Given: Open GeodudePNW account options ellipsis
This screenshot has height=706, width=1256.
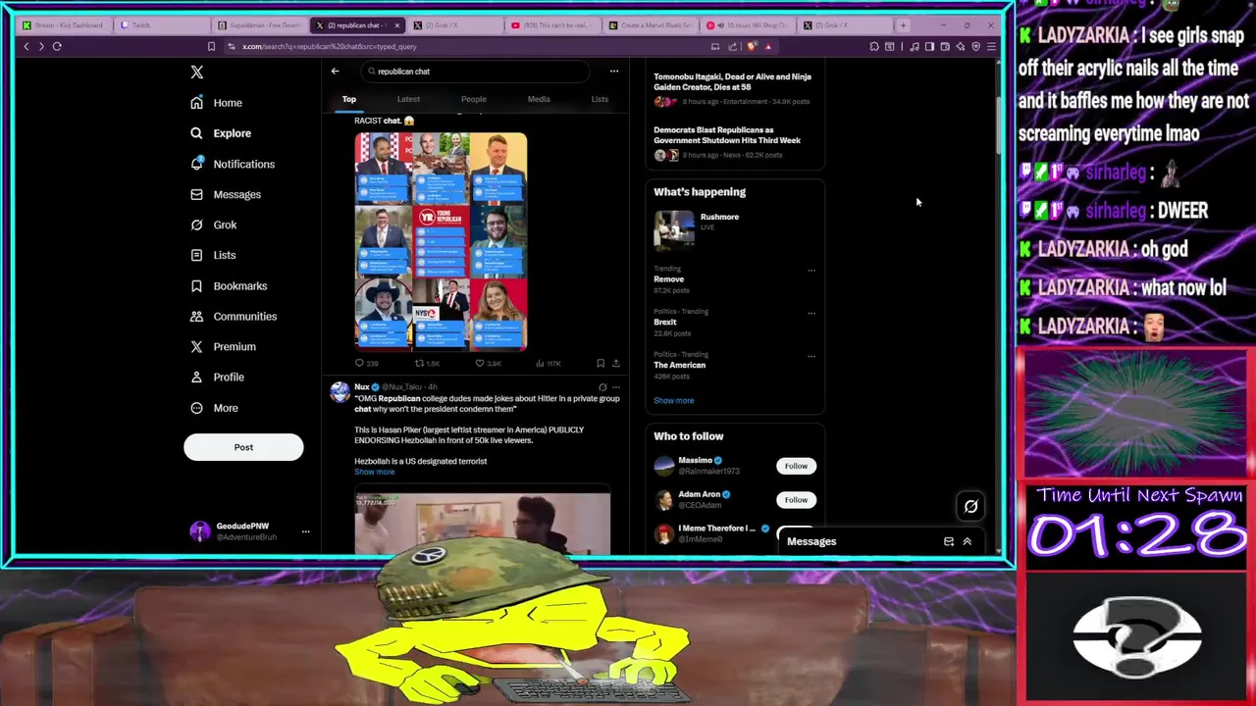Looking at the screenshot, I should (x=305, y=531).
